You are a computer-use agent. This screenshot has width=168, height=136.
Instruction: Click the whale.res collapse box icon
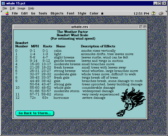tap(145, 27)
